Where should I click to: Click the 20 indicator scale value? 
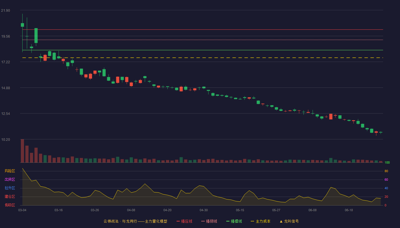386,197
